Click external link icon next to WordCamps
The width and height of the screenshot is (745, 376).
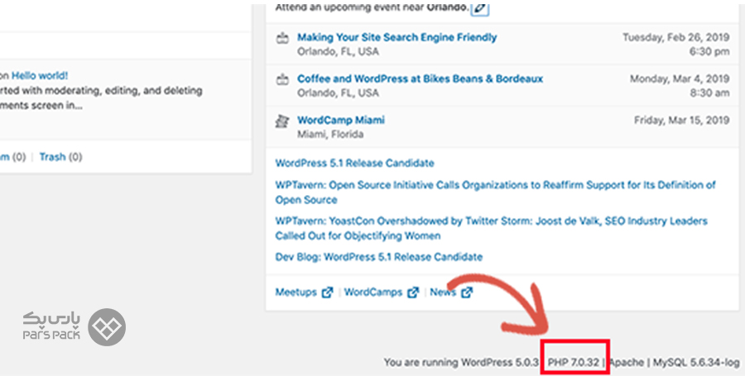[x=413, y=293]
